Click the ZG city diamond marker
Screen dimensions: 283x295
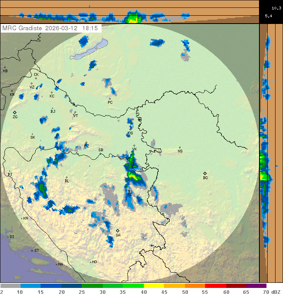[x=15, y=113]
